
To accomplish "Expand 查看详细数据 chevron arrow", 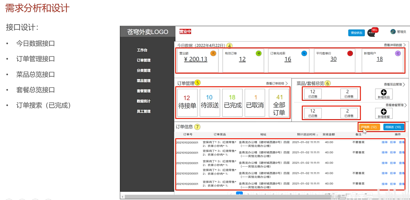I will [x=404, y=45].
